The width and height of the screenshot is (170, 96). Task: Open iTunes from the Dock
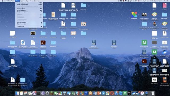[x=142, y=93]
